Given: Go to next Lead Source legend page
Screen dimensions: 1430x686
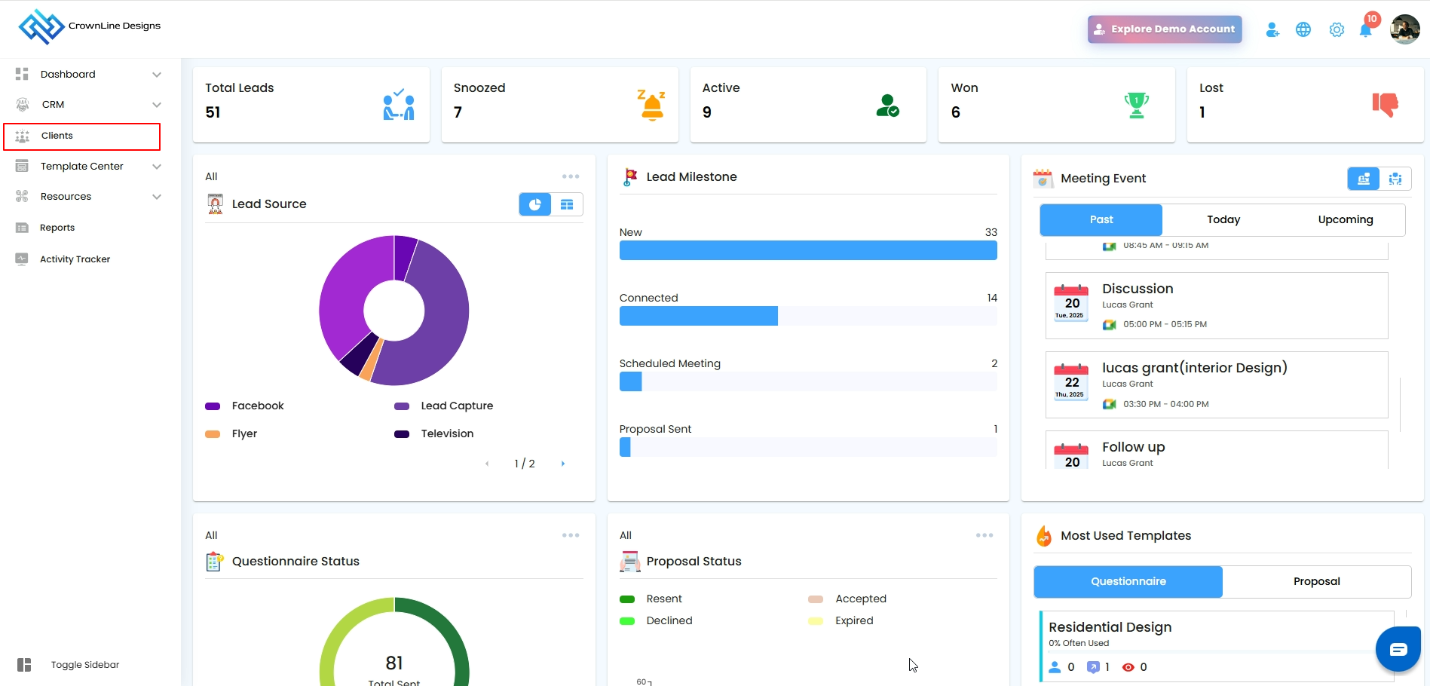Looking at the screenshot, I should [x=562, y=464].
